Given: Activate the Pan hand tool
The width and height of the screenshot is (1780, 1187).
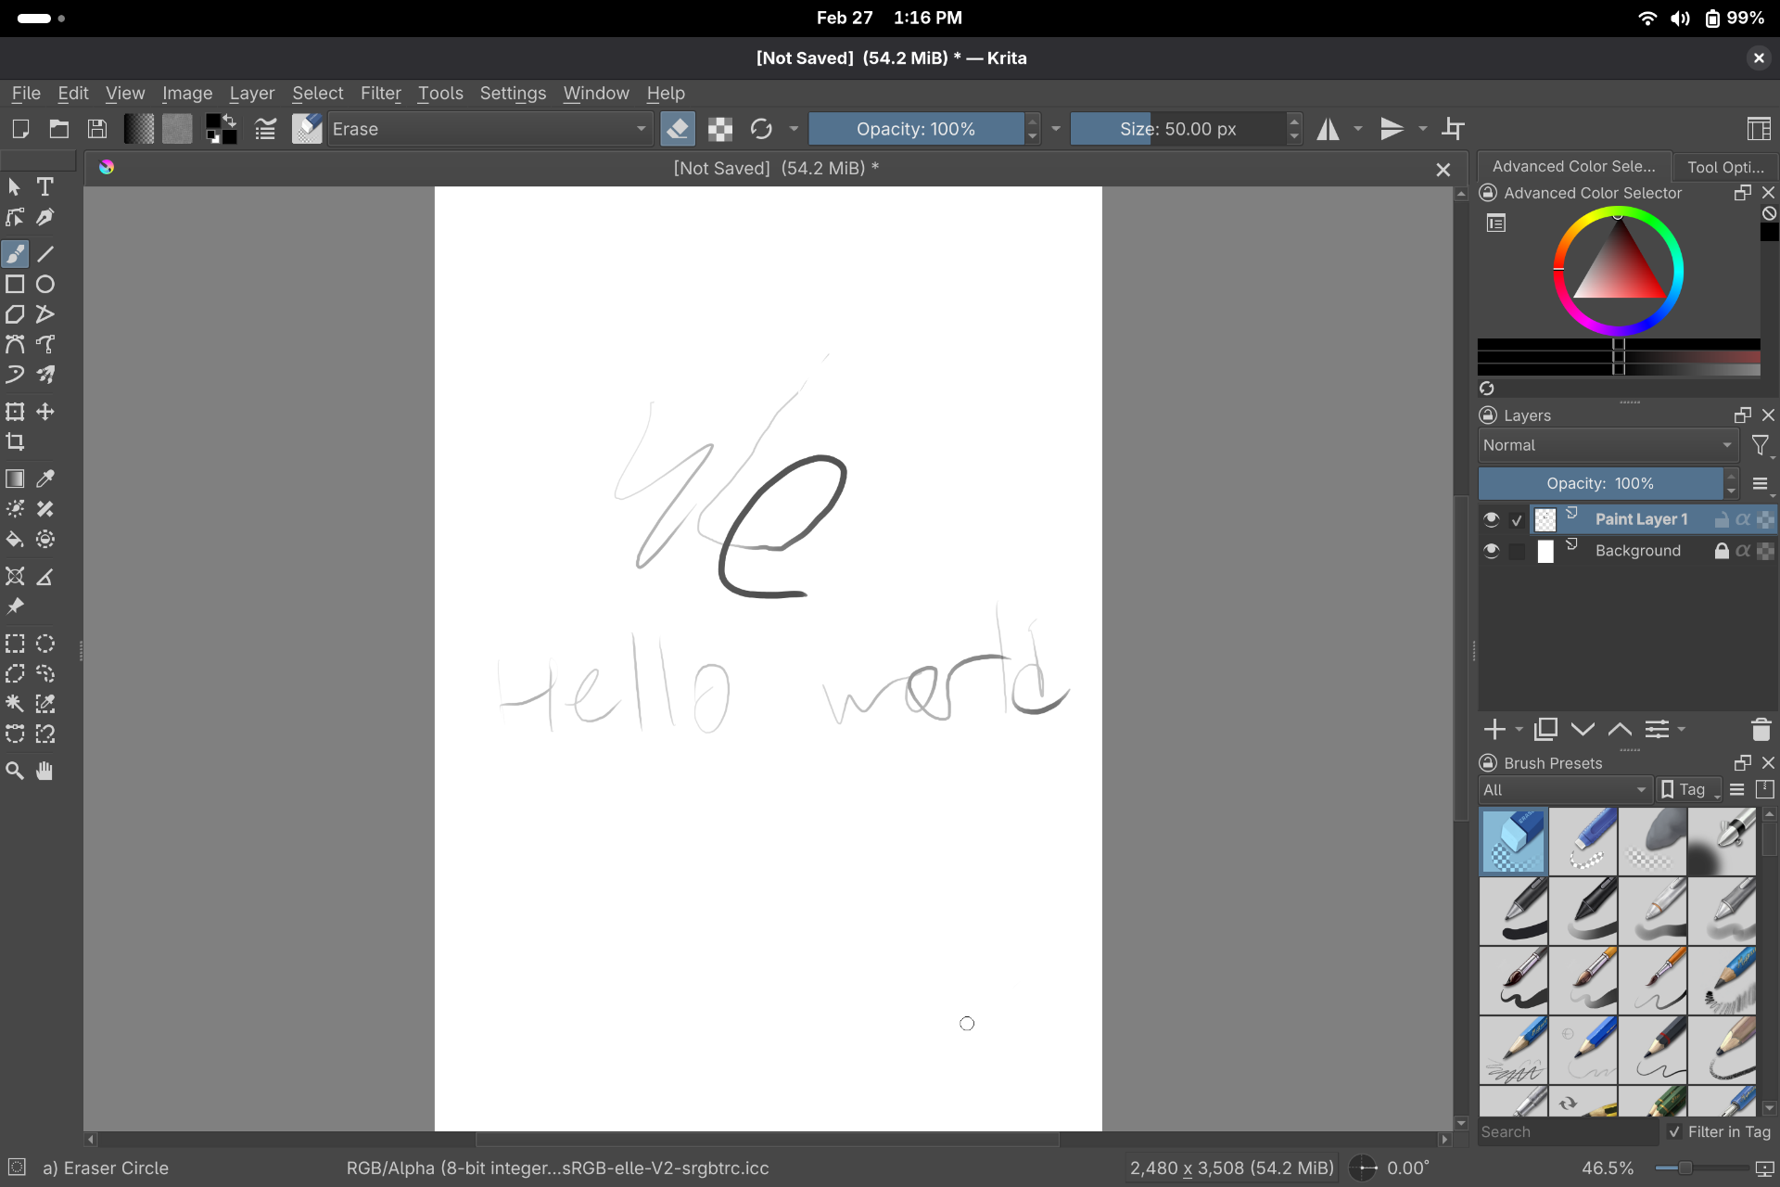Looking at the screenshot, I should point(44,771).
